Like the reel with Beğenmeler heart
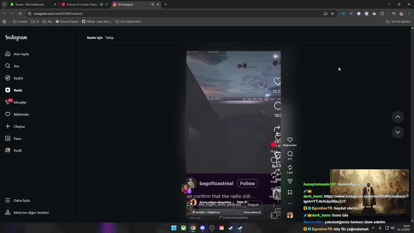This screenshot has height=233, width=414. click(290, 140)
